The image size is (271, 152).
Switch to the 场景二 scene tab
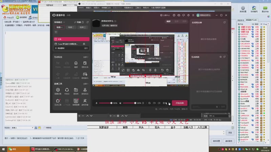click(x=71, y=27)
